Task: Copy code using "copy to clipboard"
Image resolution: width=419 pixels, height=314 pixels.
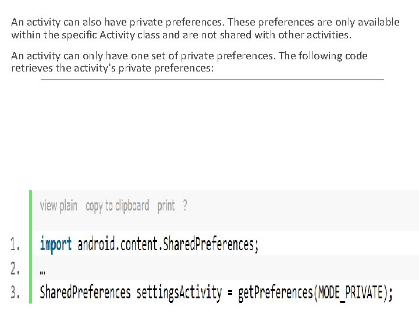Action: [117, 206]
